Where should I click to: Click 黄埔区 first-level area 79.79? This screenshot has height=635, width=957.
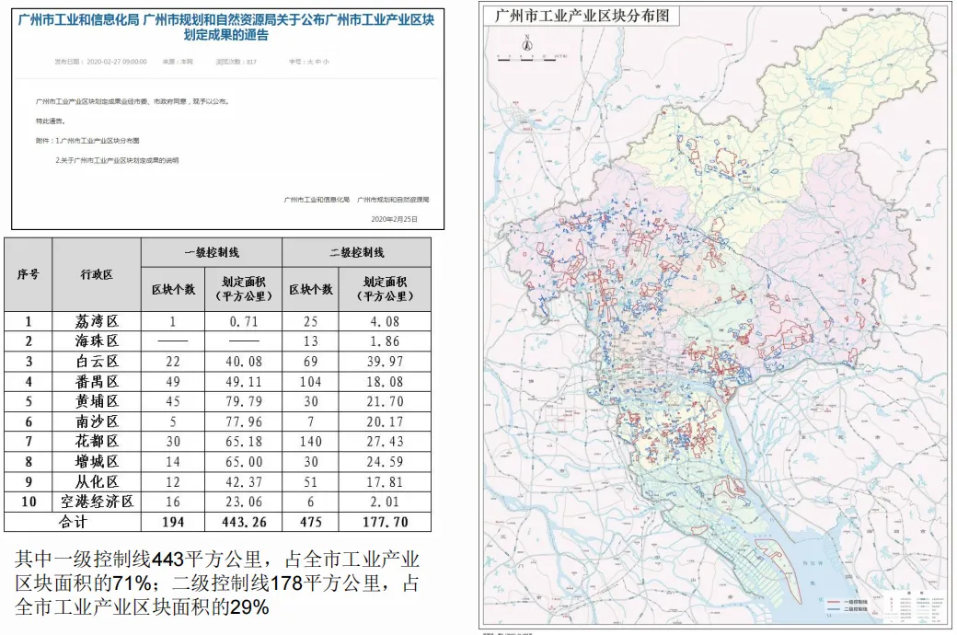coord(244,402)
